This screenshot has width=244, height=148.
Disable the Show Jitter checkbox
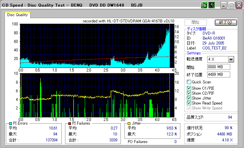(189, 98)
